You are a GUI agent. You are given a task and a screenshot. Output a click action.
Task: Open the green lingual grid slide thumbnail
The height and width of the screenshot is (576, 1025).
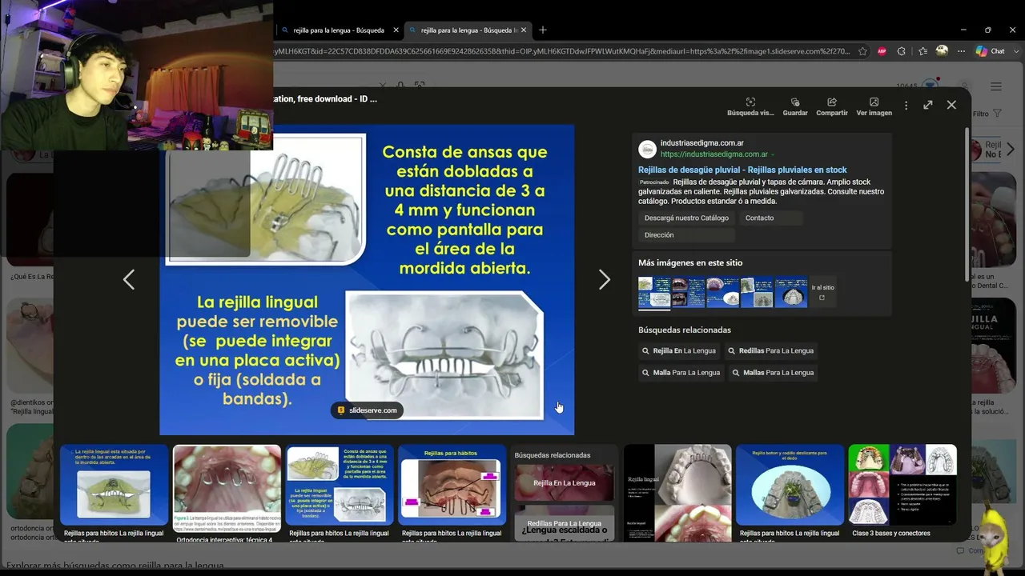(114, 486)
